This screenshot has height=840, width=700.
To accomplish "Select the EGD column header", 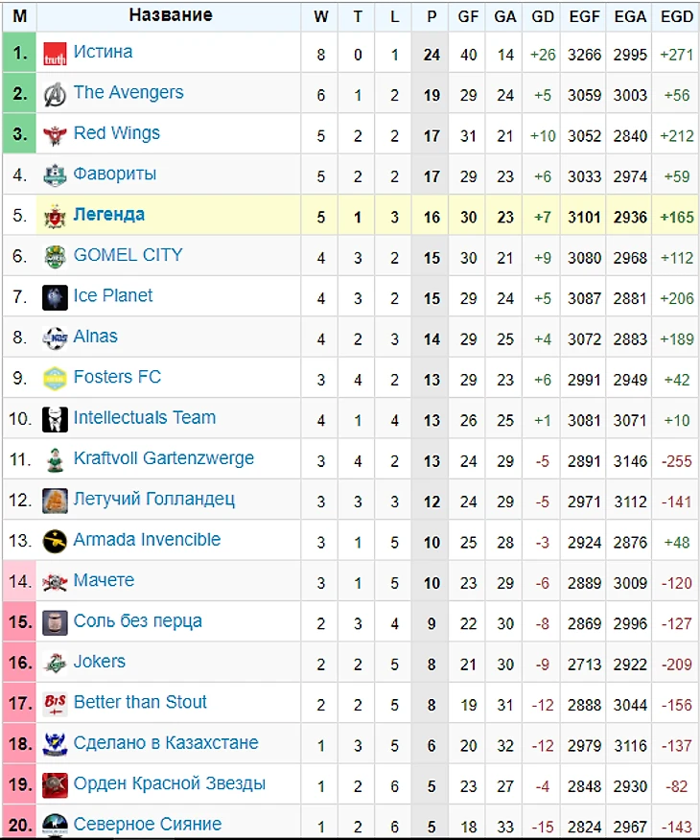I will 676,16.
